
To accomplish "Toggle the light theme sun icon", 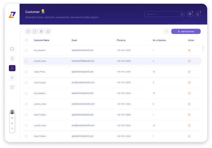I will (12, 118).
